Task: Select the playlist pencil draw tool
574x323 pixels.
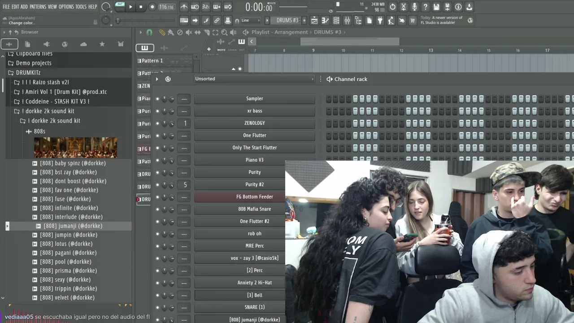Action: 162,32
